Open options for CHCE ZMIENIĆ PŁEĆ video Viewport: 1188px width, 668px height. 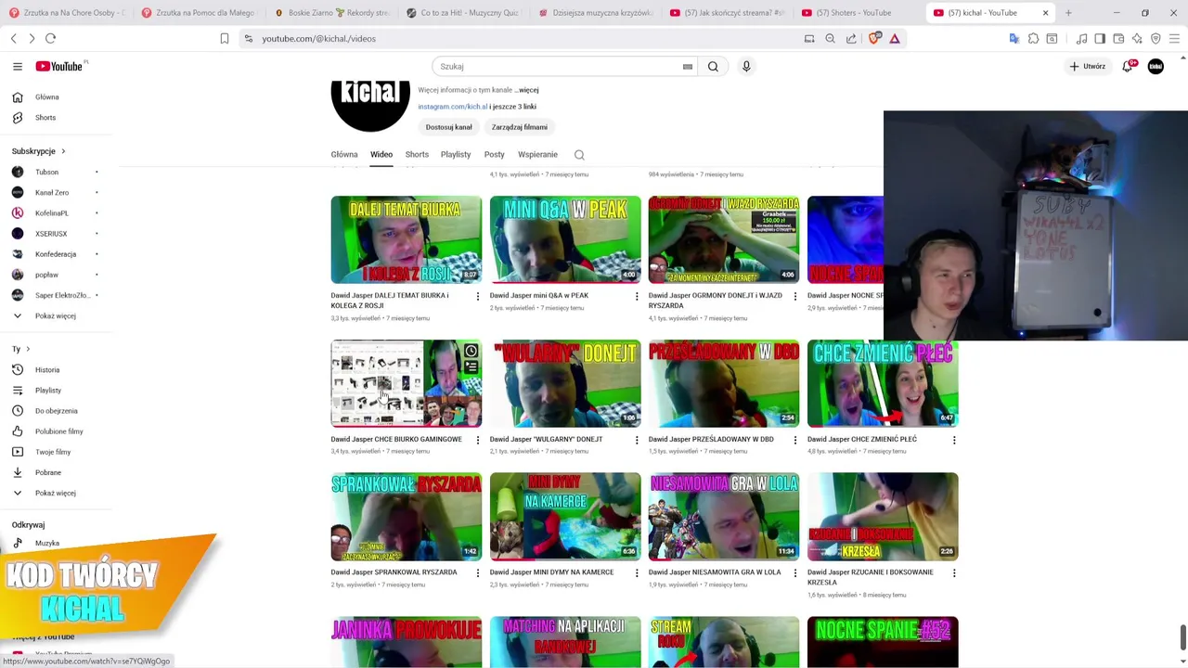tap(954, 440)
